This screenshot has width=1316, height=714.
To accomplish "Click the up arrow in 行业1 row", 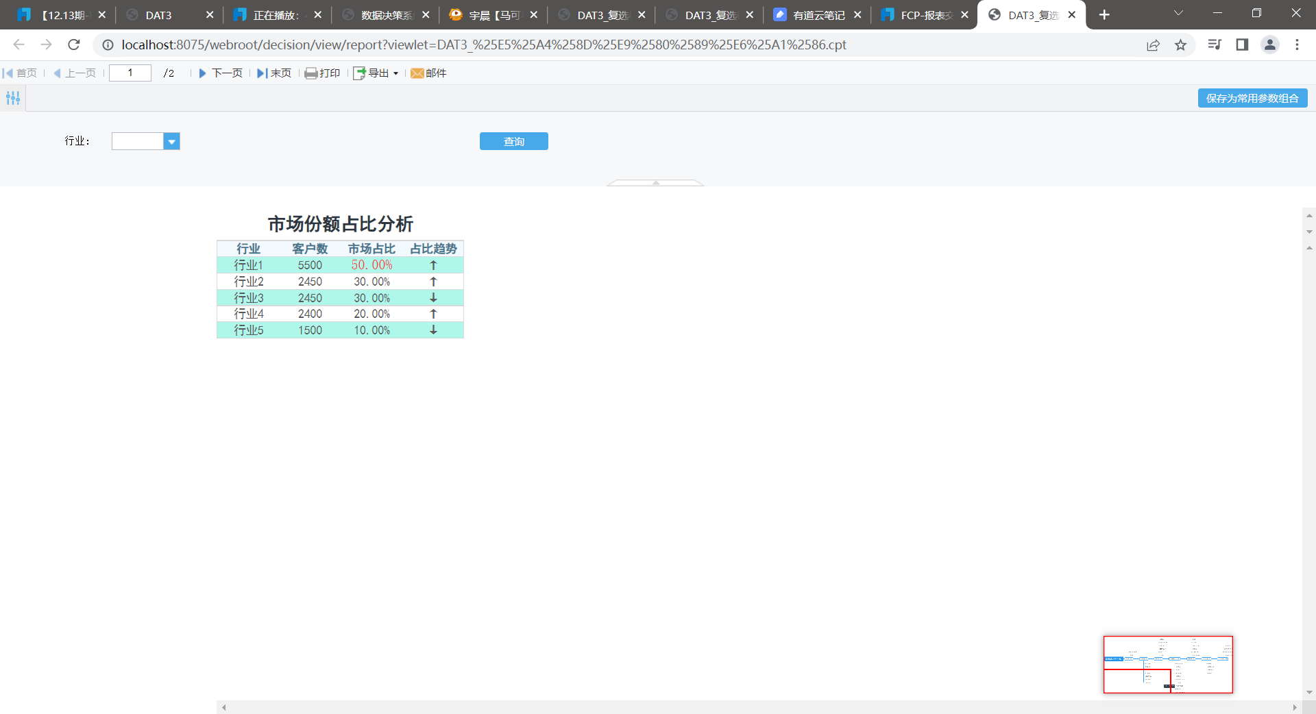I will pyautogui.click(x=433, y=265).
